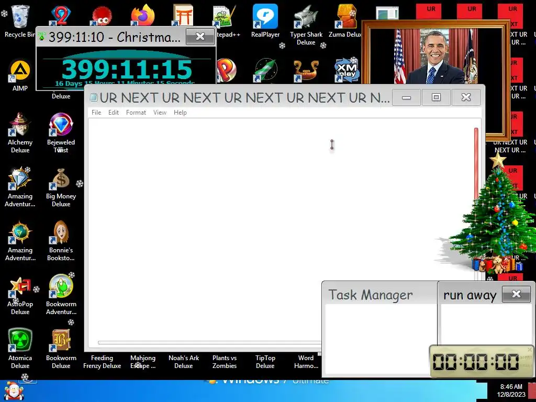
Task: Close the Christmas countdown window
Action: [x=200, y=36]
